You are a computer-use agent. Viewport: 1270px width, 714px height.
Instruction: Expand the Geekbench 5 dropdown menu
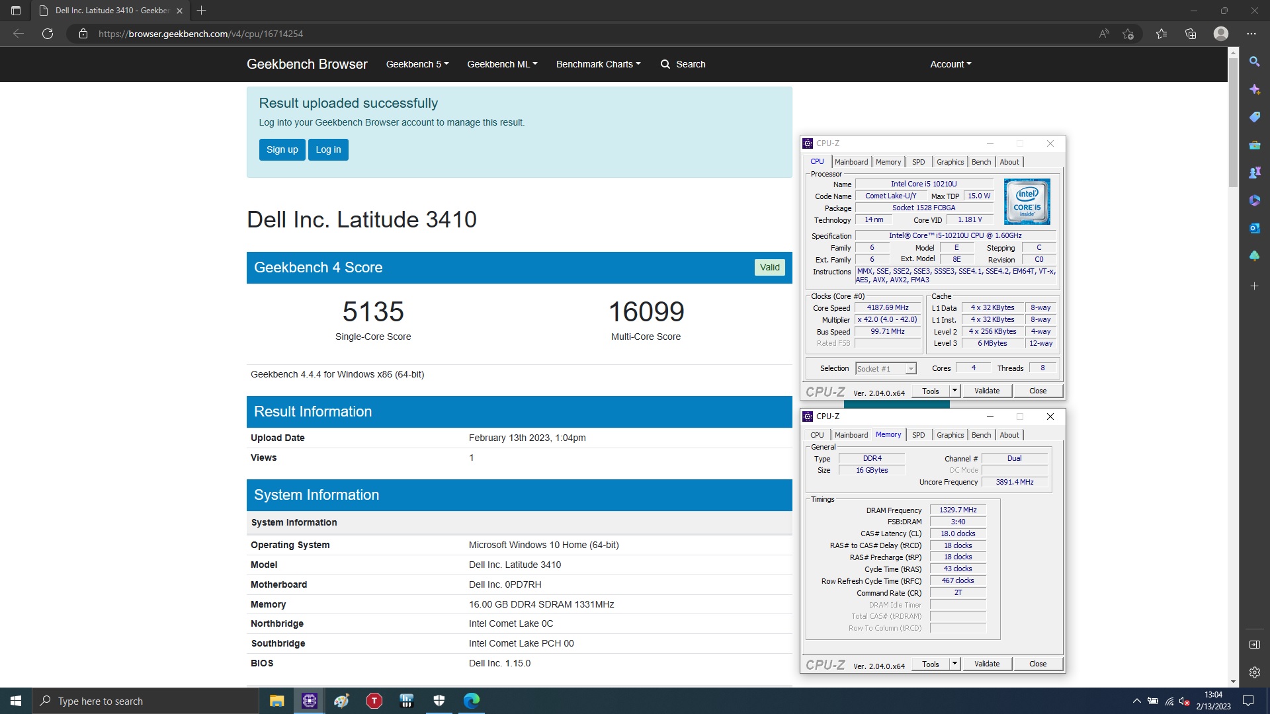(417, 64)
